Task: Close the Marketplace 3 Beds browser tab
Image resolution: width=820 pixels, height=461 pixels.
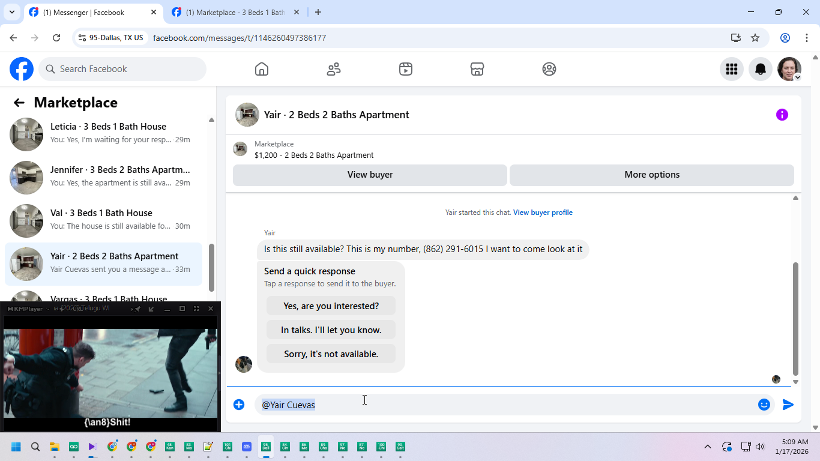Action: tap(296, 12)
